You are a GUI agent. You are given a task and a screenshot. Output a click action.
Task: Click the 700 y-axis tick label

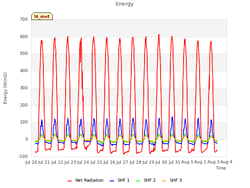[24, 19]
